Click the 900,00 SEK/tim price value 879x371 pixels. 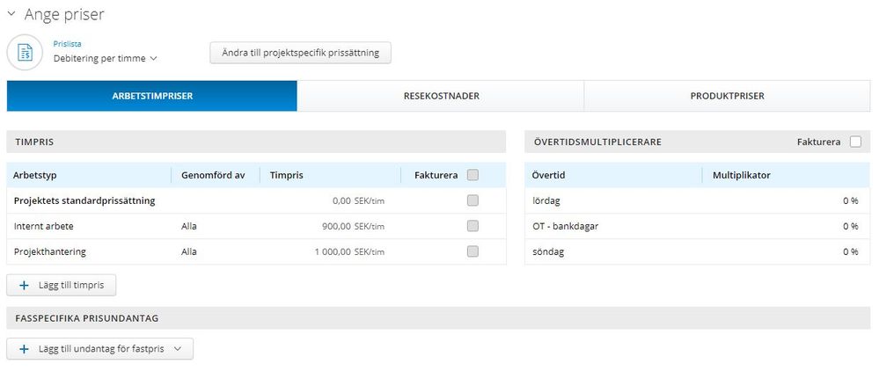click(355, 227)
